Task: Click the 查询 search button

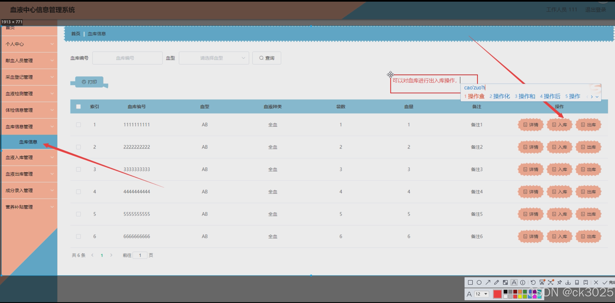Action: pyautogui.click(x=267, y=58)
